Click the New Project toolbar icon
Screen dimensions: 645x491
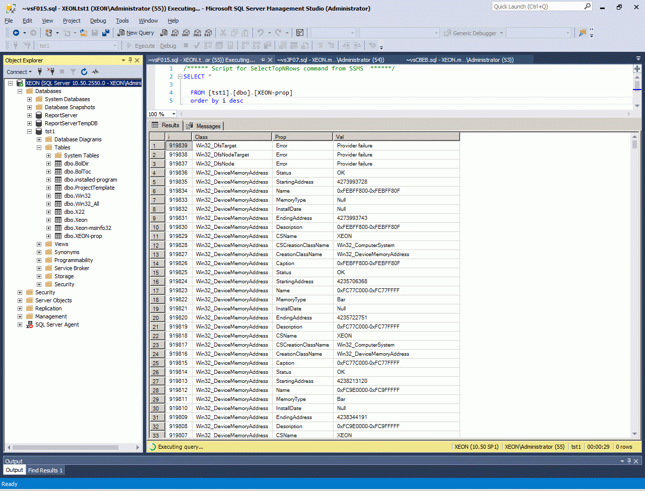pyautogui.click(x=49, y=33)
